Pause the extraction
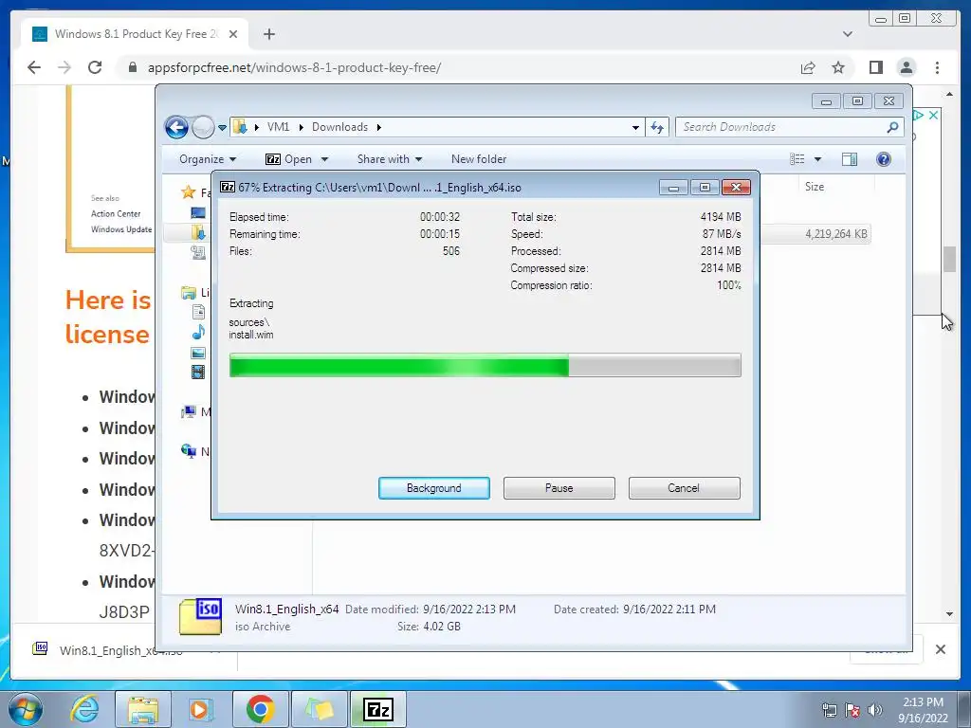 pyautogui.click(x=559, y=488)
